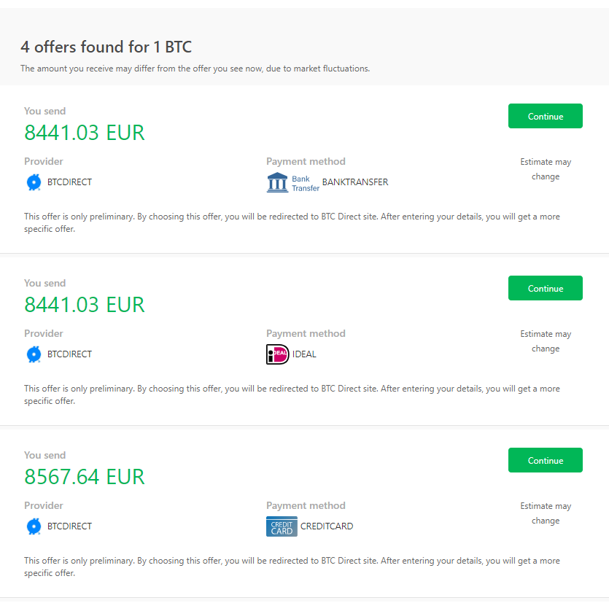
Task: Select the Credit Card payment method icon
Action: coord(282,526)
